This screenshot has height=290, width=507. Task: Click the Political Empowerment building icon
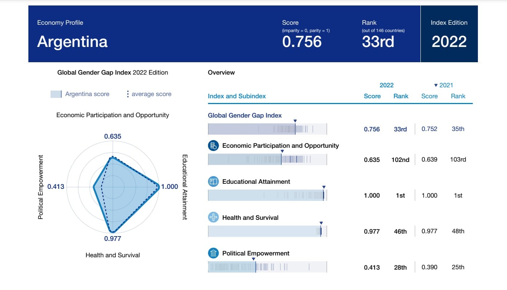pyautogui.click(x=213, y=253)
